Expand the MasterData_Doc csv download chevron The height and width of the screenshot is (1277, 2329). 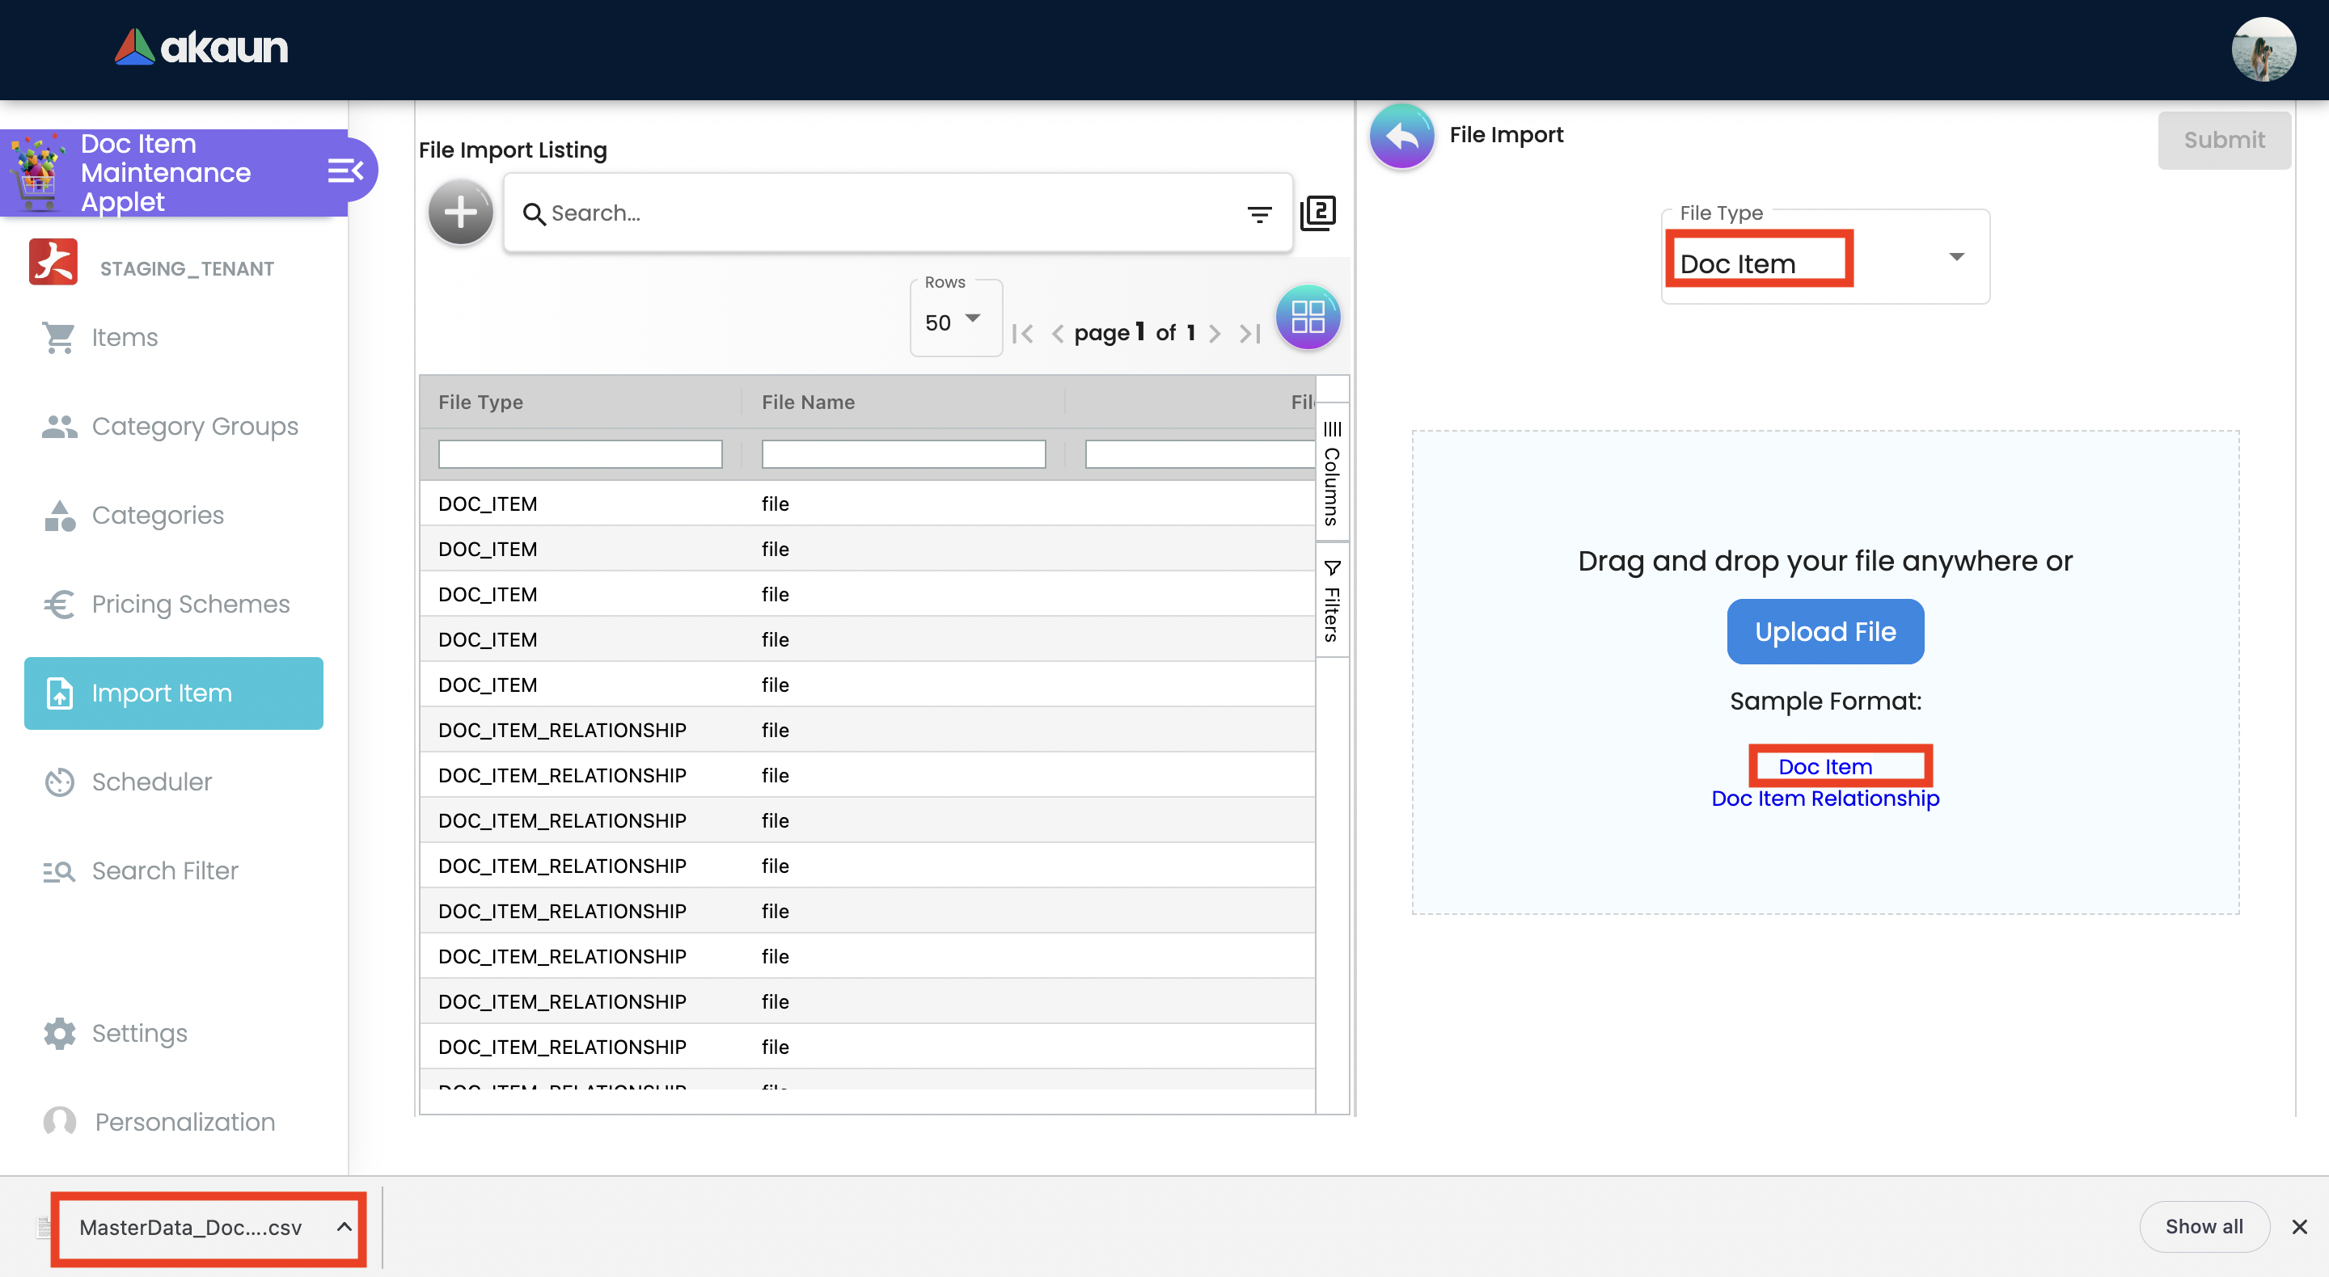click(x=344, y=1226)
